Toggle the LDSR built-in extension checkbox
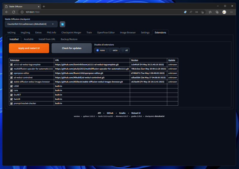The width and height of the screenshot is (239, 169). coord(12,86)
